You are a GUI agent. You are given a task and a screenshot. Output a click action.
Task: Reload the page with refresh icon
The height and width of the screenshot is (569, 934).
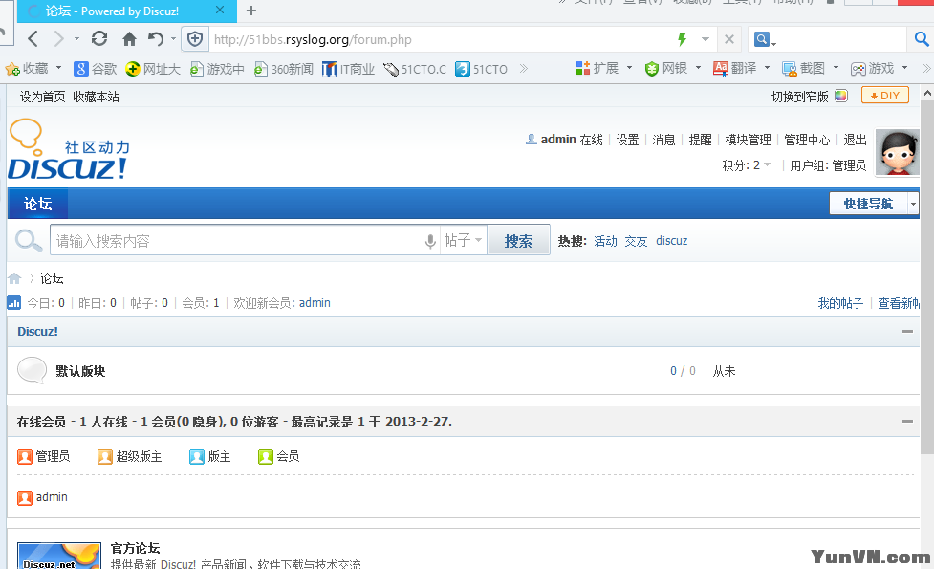click(99, 38)
